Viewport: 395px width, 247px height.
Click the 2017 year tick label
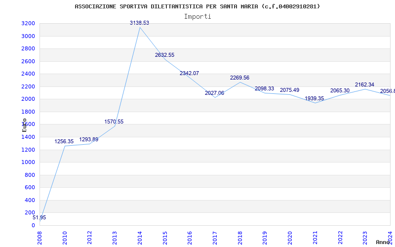(215, 238)
